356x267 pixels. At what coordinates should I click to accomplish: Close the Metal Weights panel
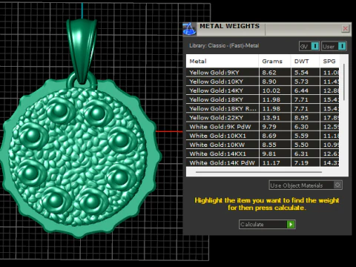pyautogui.click(x=345, y=29)
